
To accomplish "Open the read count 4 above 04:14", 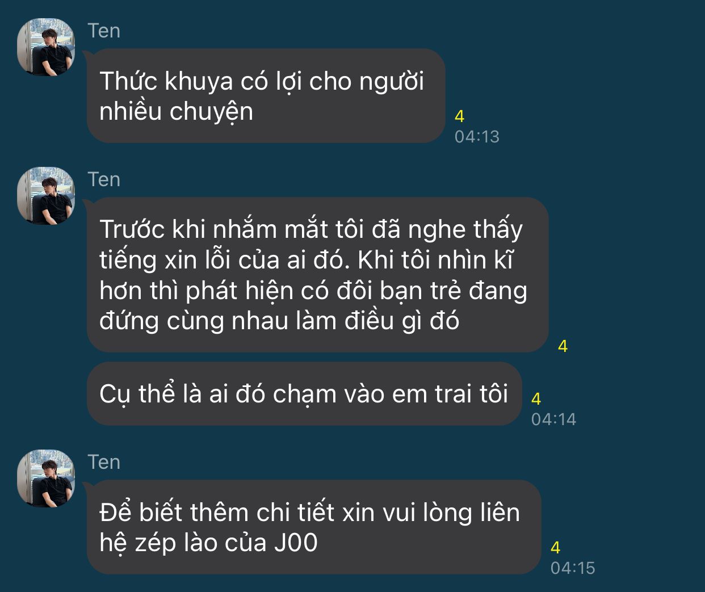I will pyautogui.click(x=536, y=399).
